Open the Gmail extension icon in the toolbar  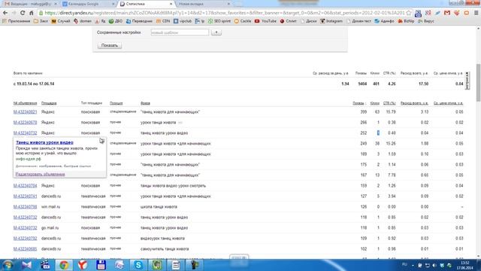point(447,13)
